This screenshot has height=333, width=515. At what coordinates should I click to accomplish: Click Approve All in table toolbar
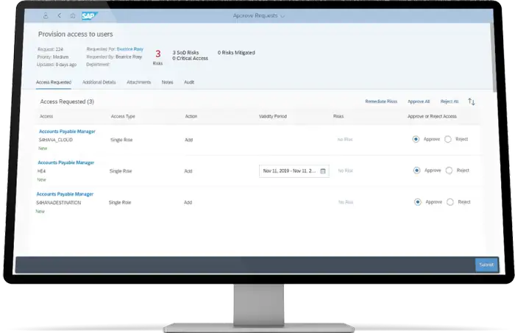point(419,101)
